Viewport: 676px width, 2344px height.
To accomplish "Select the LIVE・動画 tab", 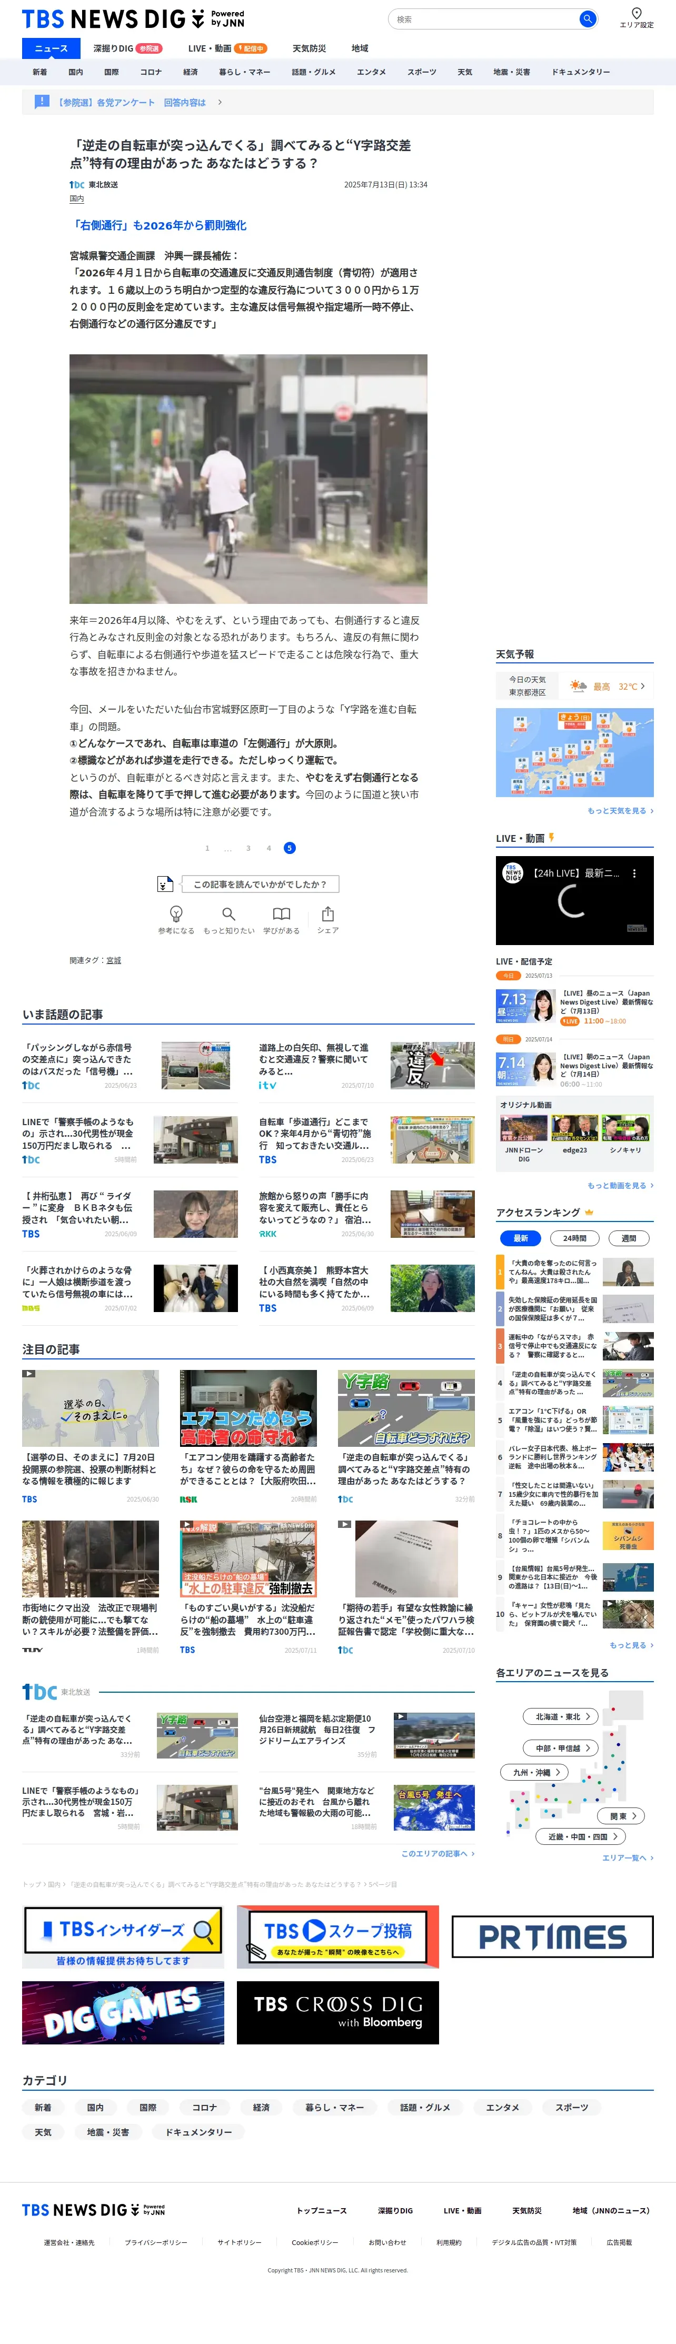I will tap(227, 48).
